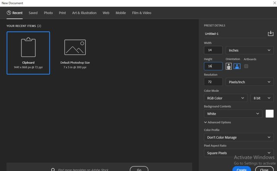Click the Adobe Stock template search field

(x=83, y=170)
